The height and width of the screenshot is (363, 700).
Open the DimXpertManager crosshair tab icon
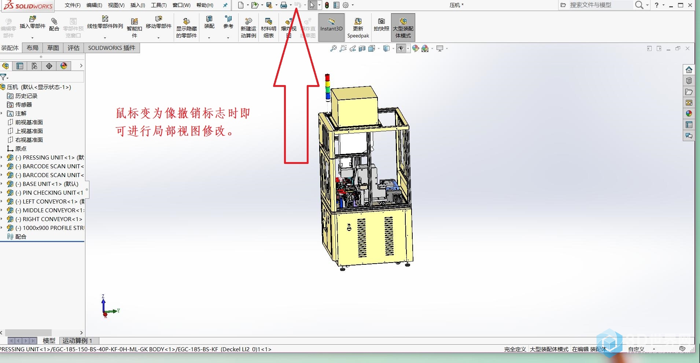49,66
